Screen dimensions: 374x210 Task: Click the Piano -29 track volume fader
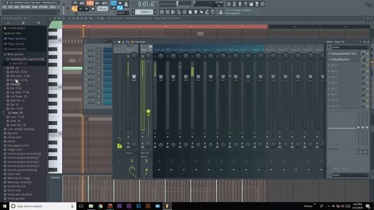pos(148,113)
